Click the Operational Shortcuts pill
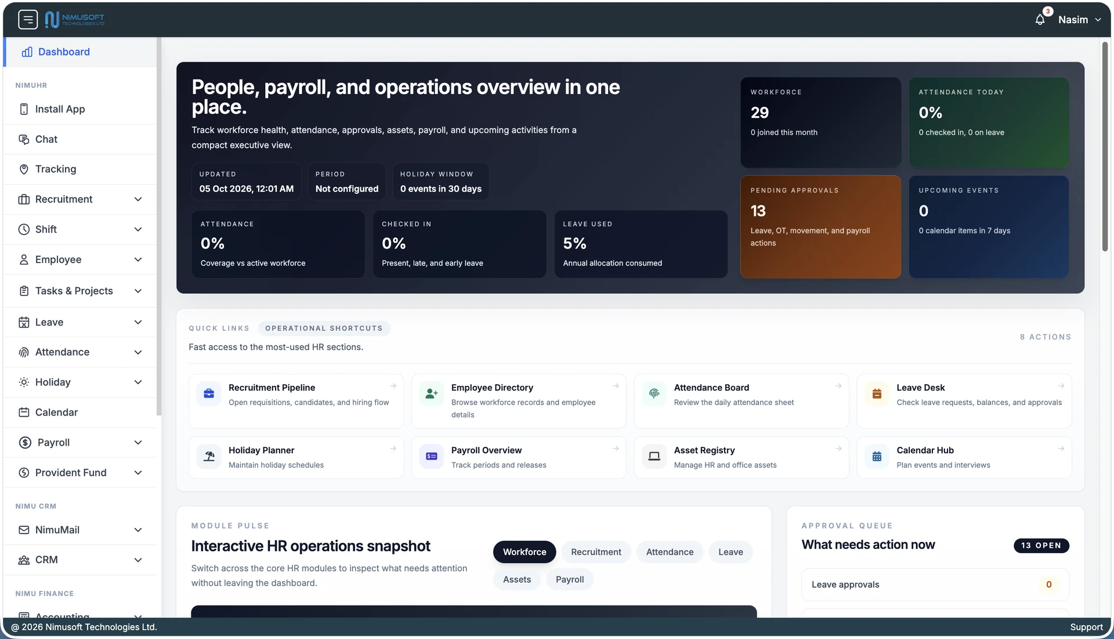 tap(324, 328)
